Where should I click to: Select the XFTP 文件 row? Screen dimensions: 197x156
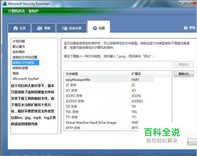click(x=101, y=128)
